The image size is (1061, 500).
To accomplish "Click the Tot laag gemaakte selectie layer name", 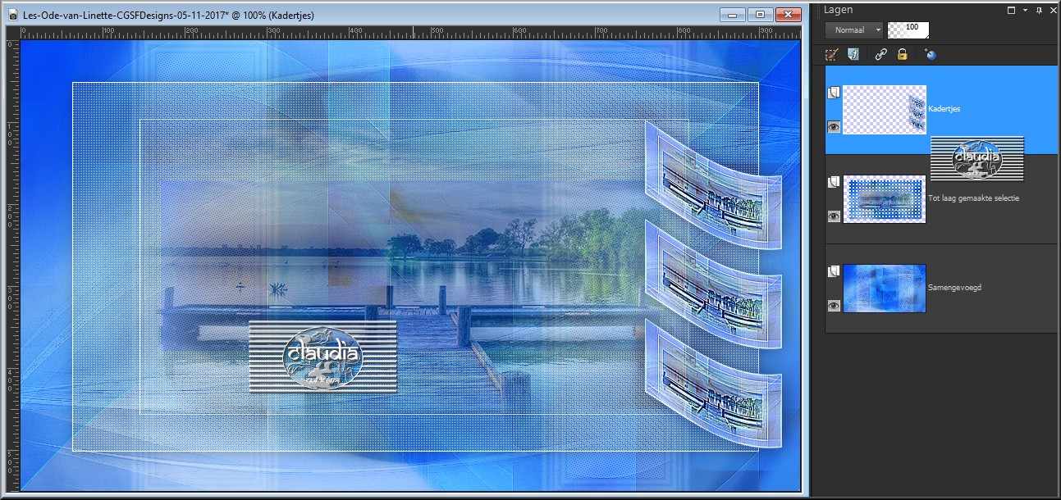I will [974, 198].
